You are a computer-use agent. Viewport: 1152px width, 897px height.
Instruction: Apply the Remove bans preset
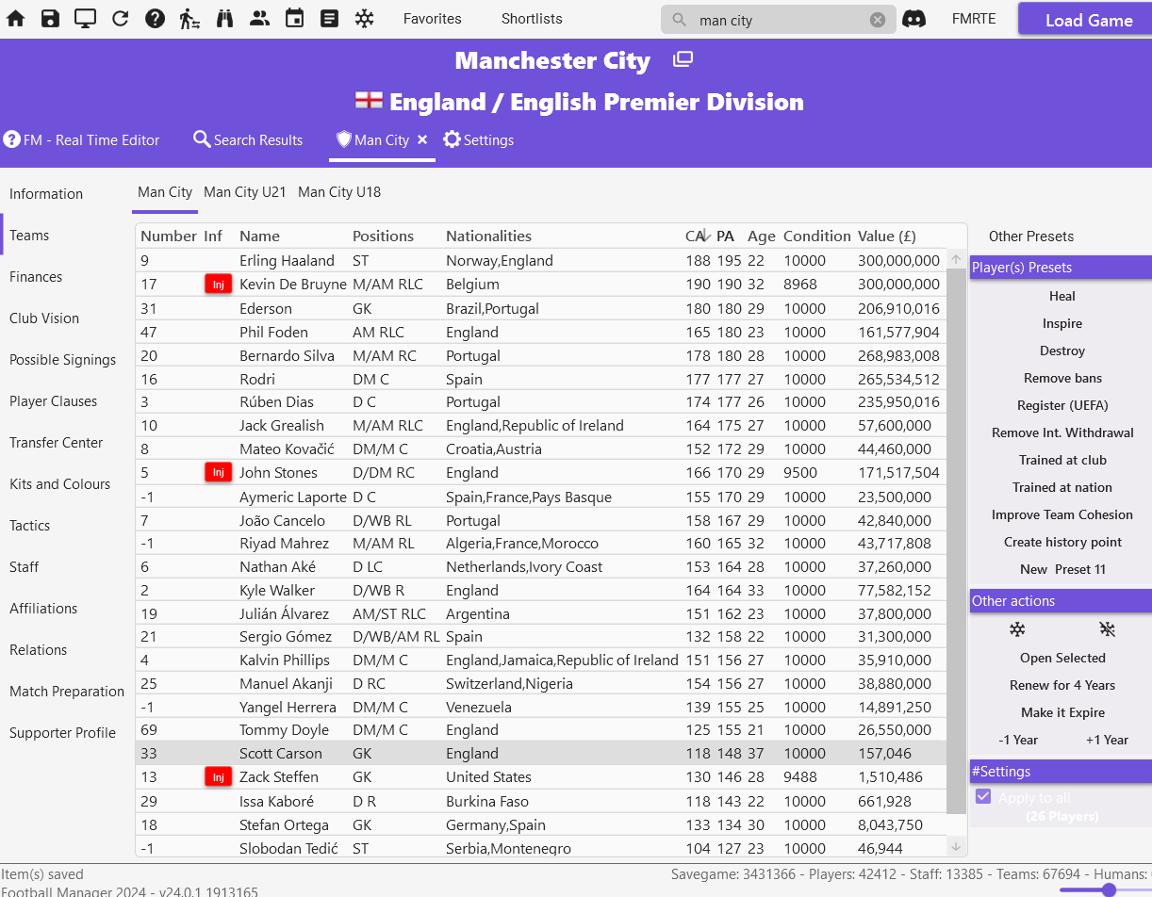pyautogui.click(x=1062, y=378)
